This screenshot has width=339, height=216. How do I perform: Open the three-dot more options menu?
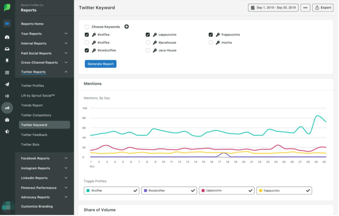[x=305, y=8]
